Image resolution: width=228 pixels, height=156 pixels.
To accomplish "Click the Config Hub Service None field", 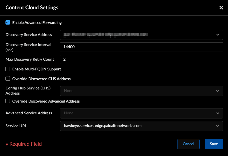I will 141,91.
